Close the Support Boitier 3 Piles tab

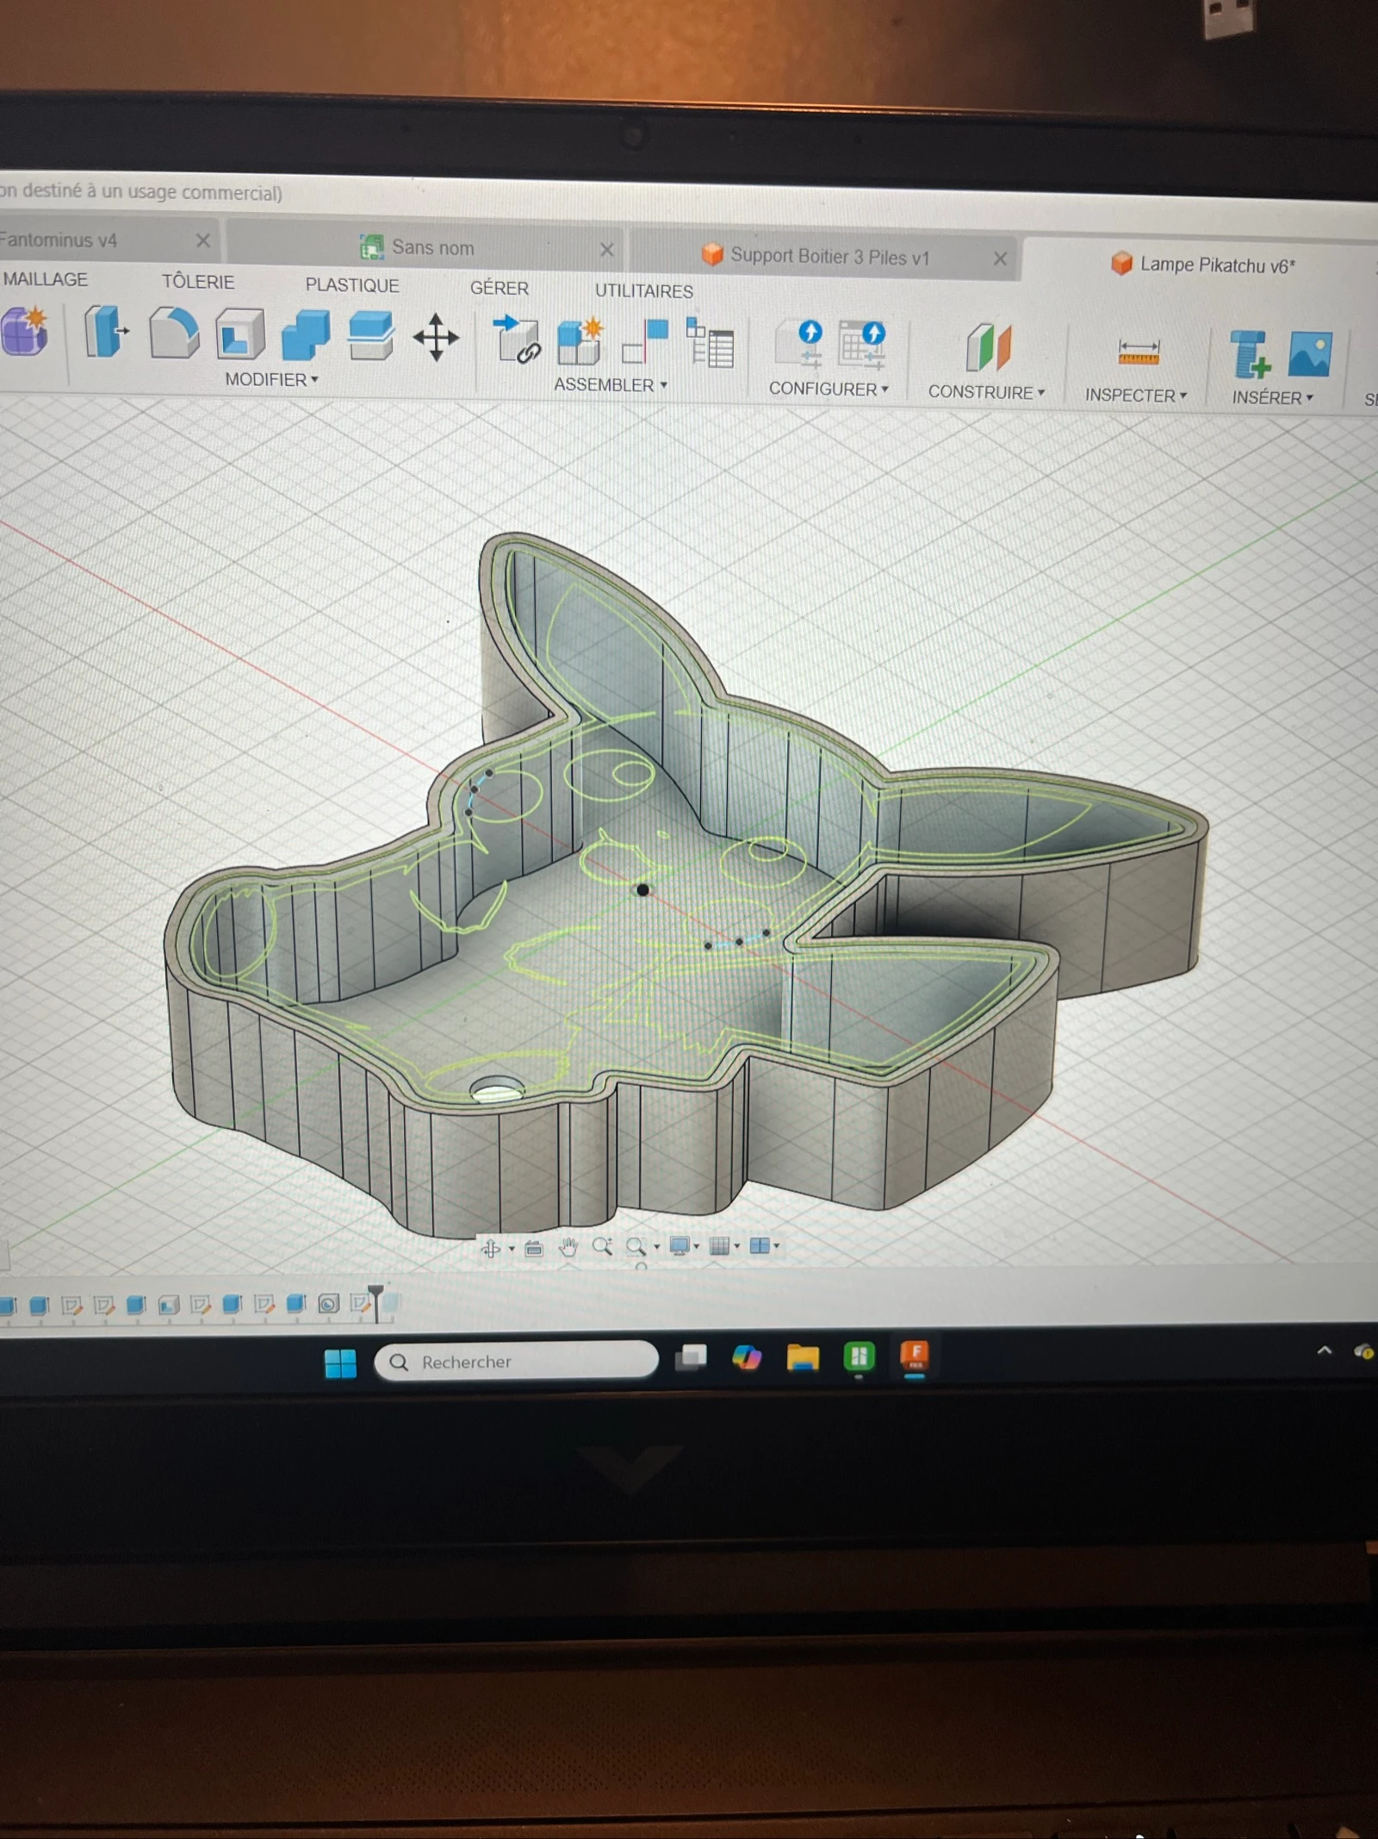[1000, 259]
